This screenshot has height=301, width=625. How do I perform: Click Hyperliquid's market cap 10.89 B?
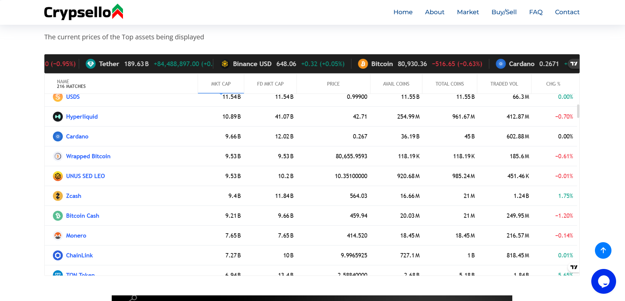231,117
